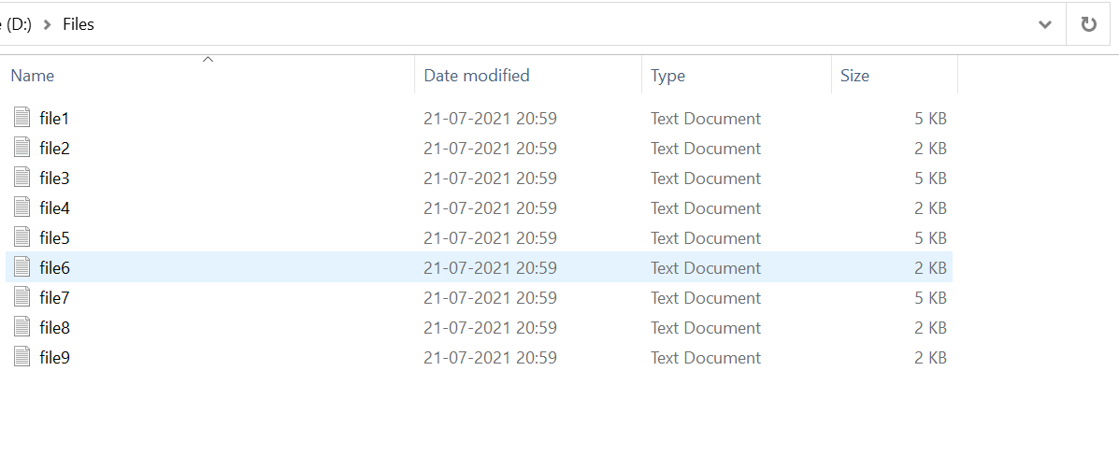
Task: Click the file5 text file icon
Action: 22,237
